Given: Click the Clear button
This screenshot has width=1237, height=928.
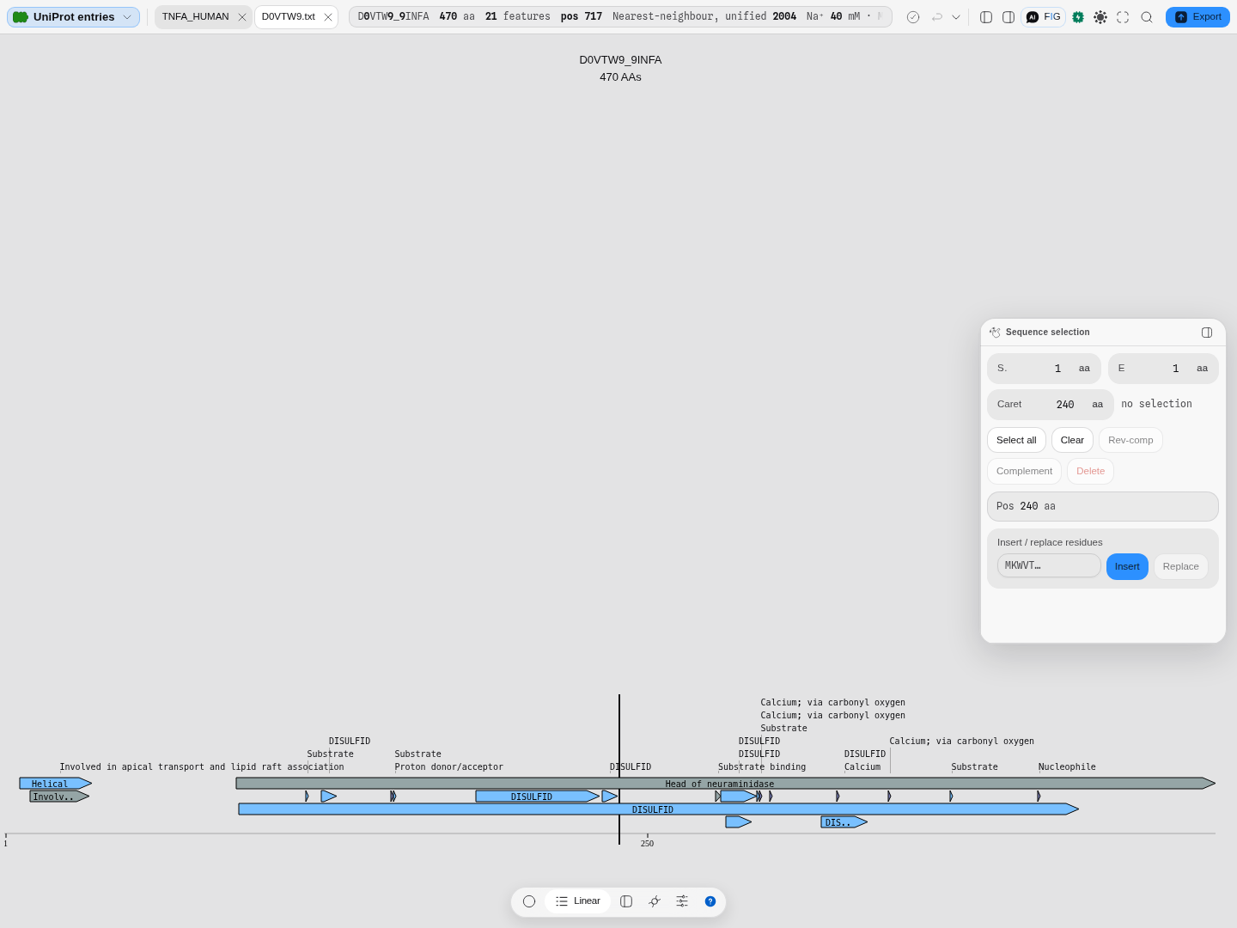Looking at the screenshot, I should pyautogui.click(x=1072, y=440).
